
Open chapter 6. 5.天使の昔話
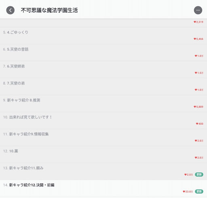click(103, 53)
